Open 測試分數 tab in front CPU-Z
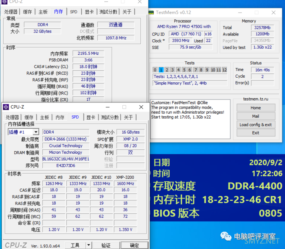Viewport: 285px width, 249px height. tap(110, 117)
